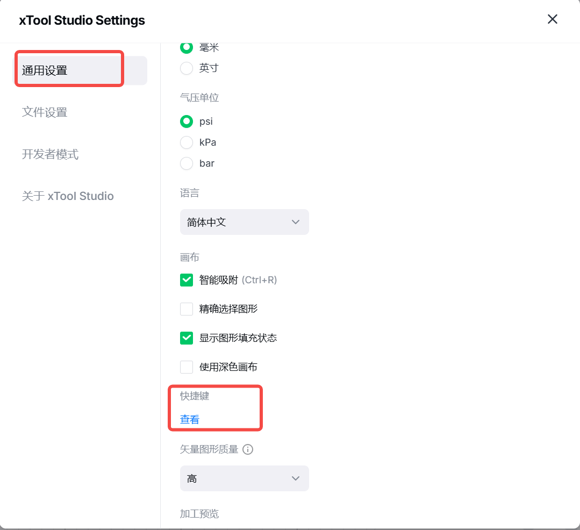Screen dimensions: 580x530
Task: Choose psi as pressure unit
Action: [x=187, y=121]
